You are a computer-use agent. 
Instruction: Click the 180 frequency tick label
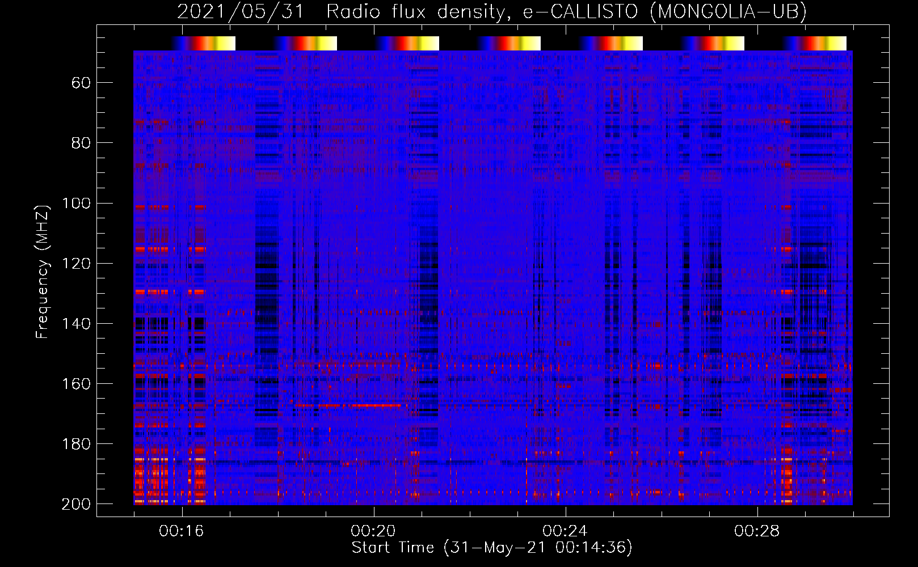pyautogui.click(x=77, y=443)
